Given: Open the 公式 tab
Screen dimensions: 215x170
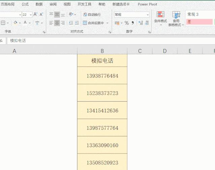Looking at the screenshot, I should (x=25, y=4).
